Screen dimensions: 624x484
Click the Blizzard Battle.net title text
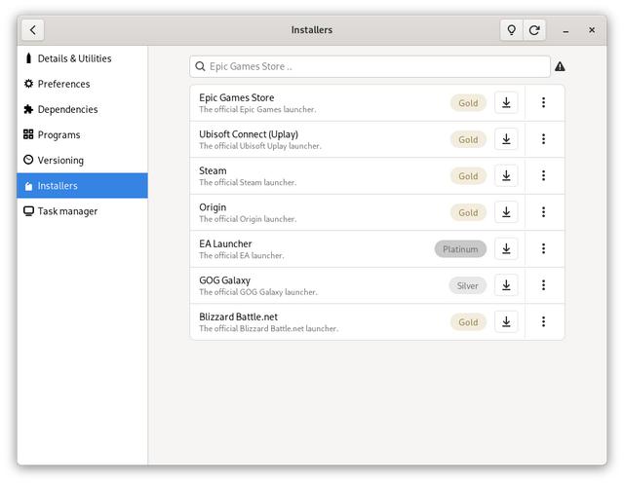(x=238, y=316)
